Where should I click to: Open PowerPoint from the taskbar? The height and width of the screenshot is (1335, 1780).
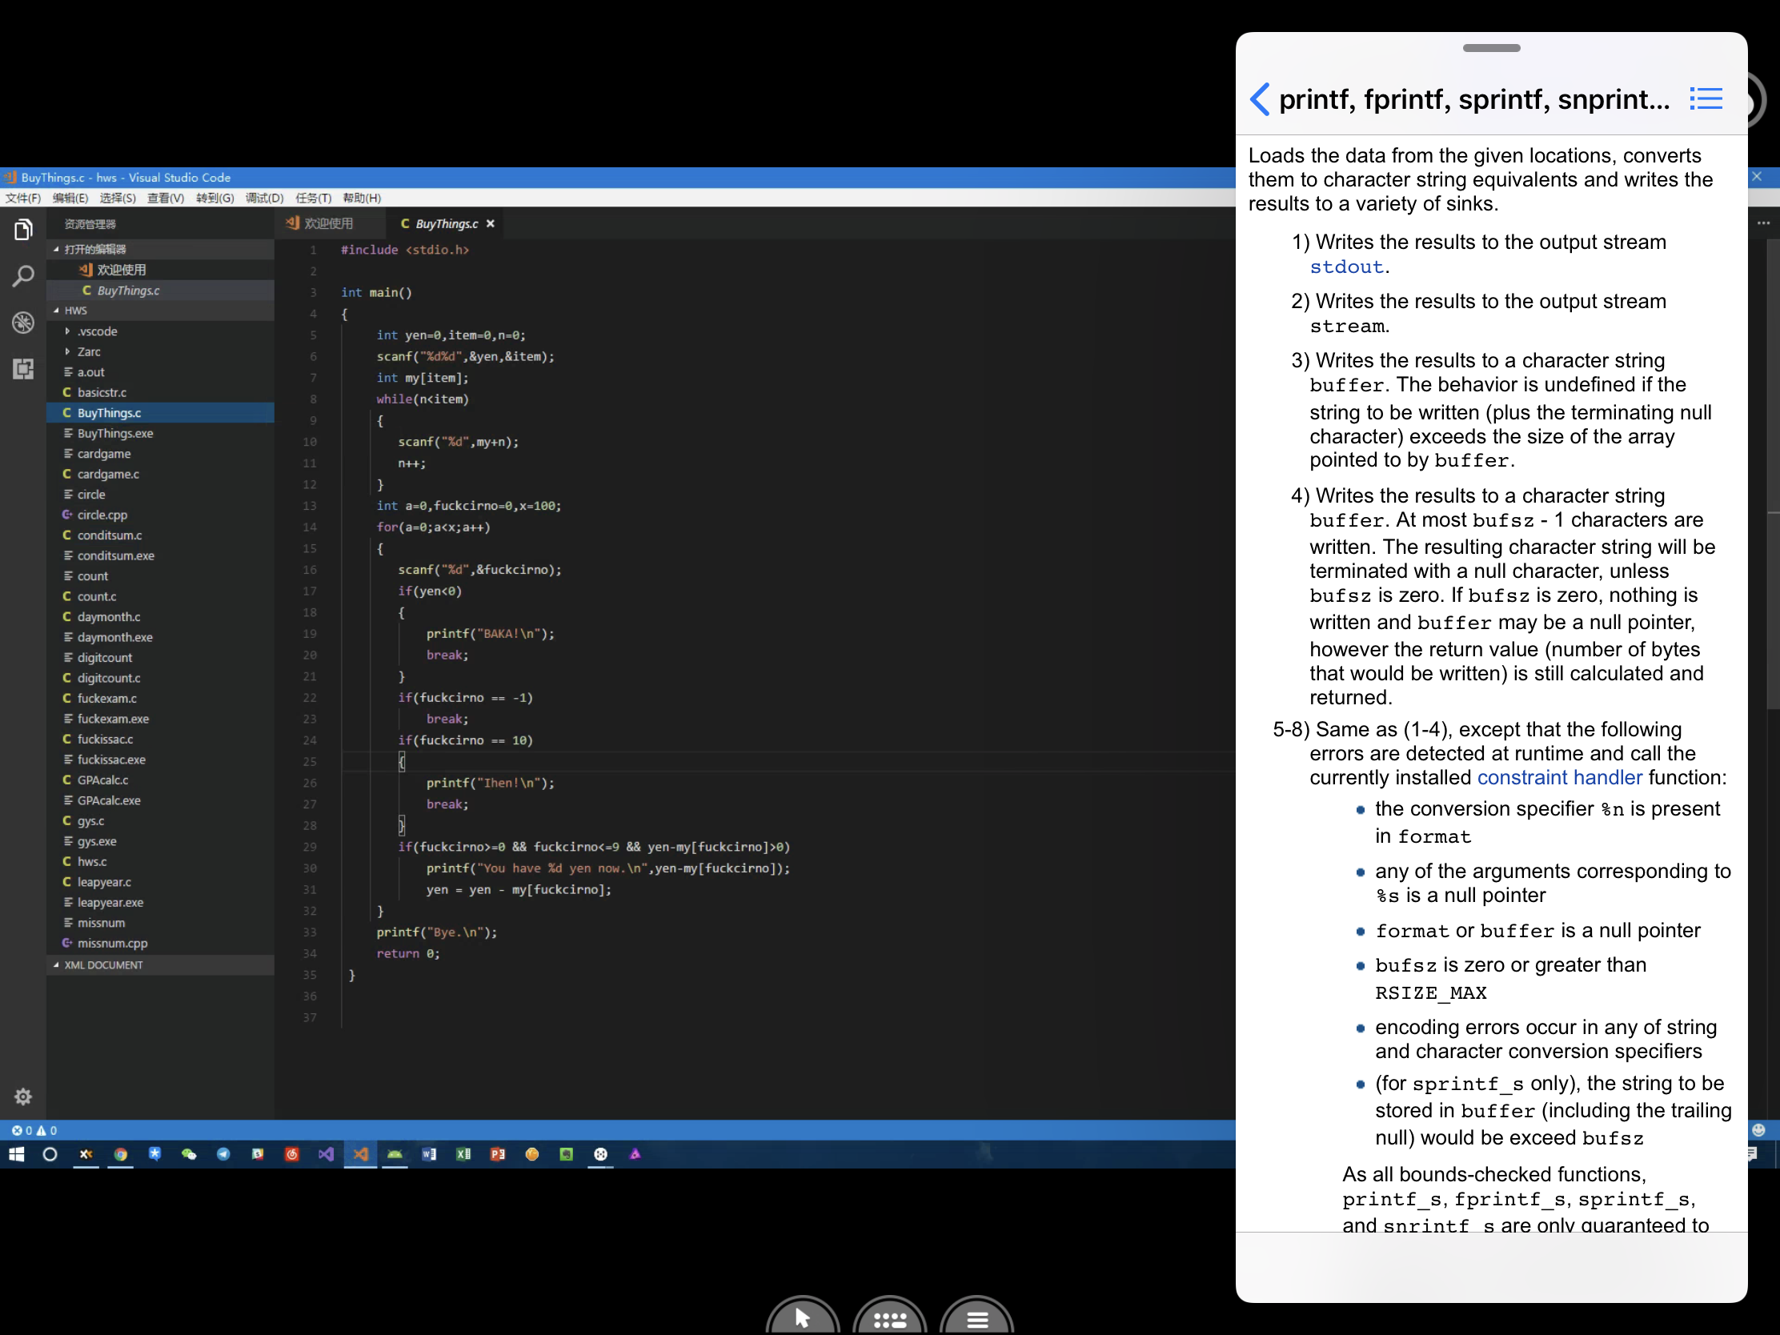(498, 1154)
